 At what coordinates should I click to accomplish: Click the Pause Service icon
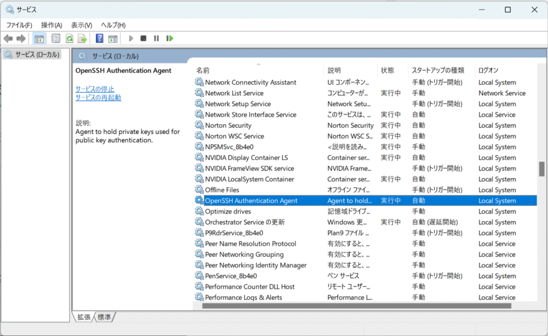click(x=156, y=39)
